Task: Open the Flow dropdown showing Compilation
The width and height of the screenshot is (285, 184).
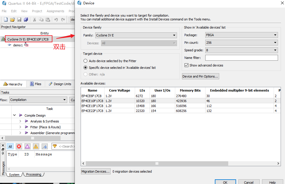Action: click(38, 100)
